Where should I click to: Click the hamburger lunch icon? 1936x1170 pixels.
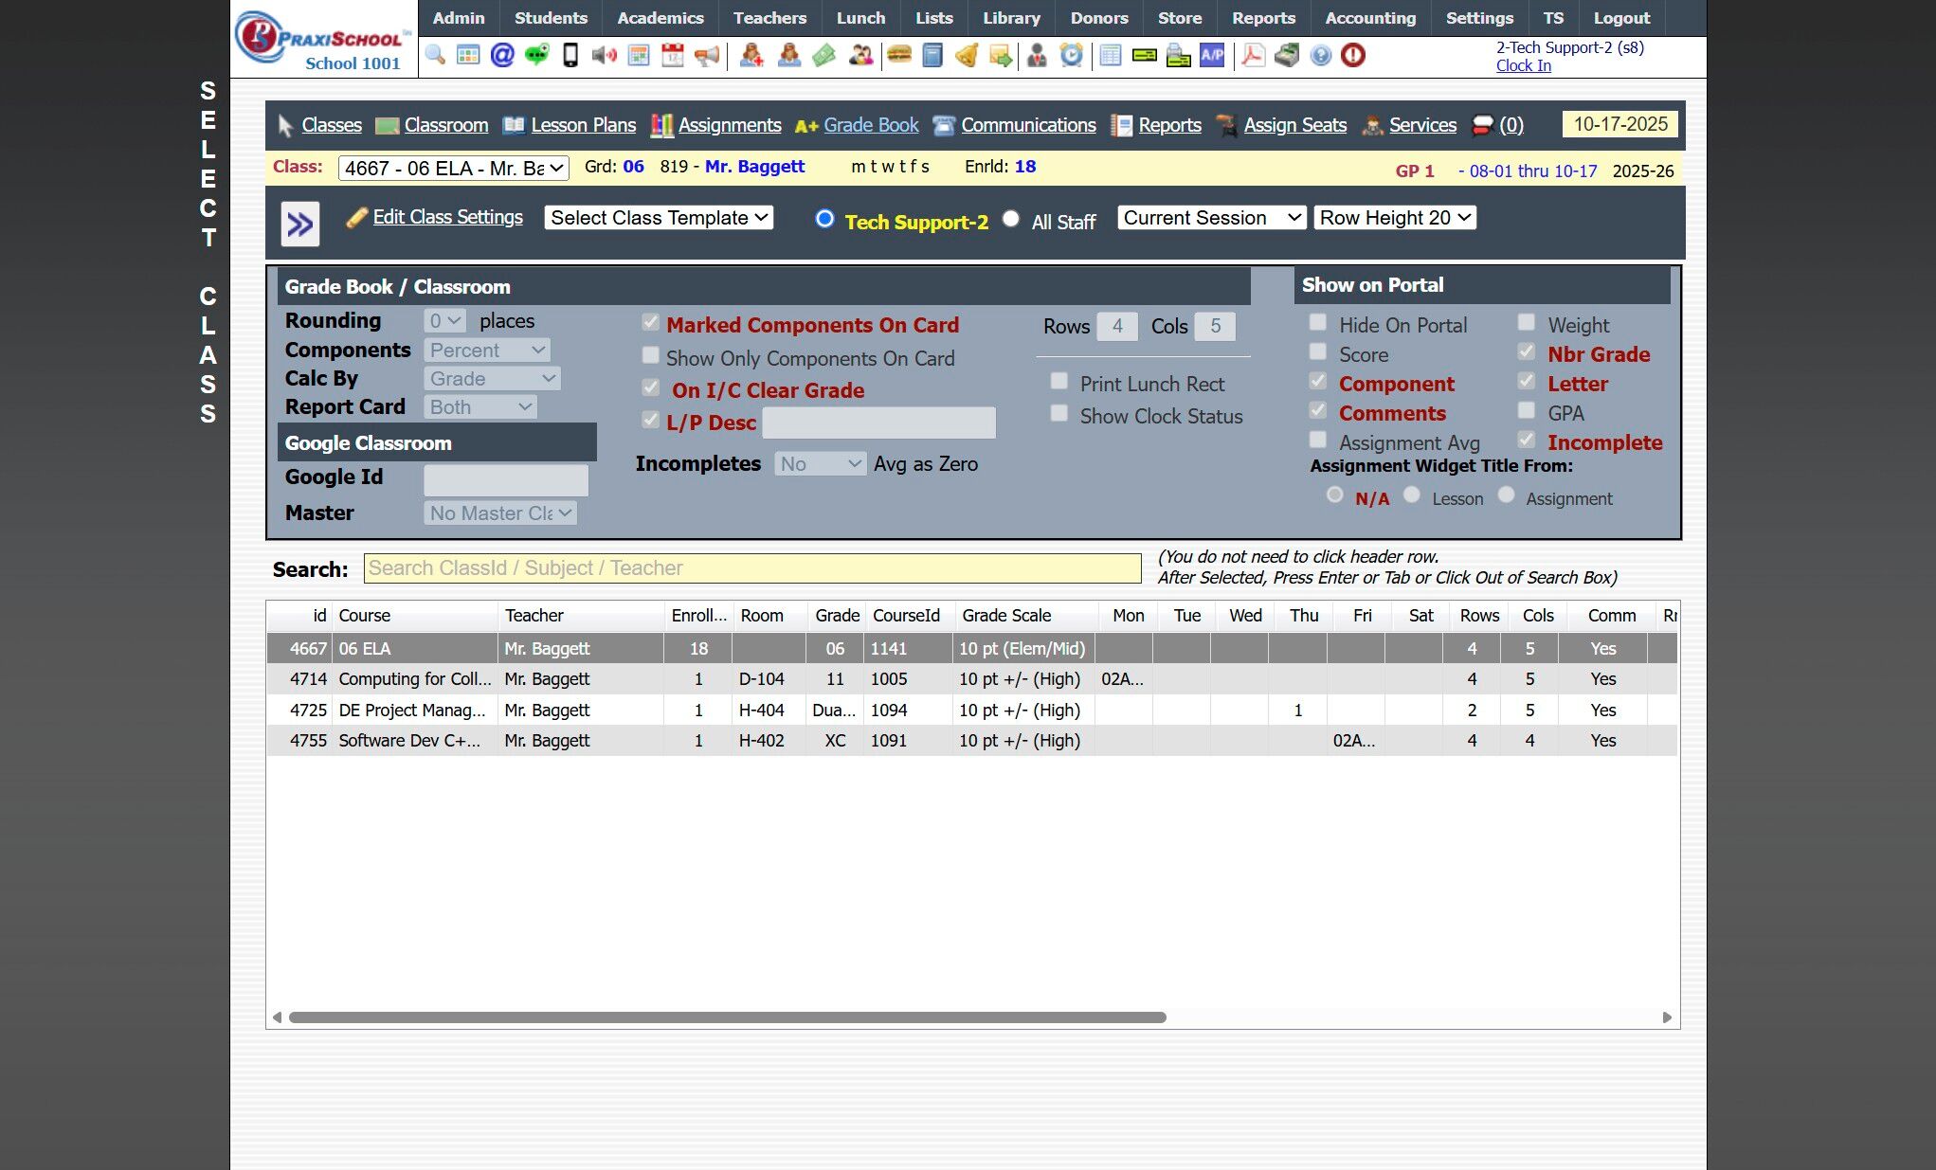point(898,55)
